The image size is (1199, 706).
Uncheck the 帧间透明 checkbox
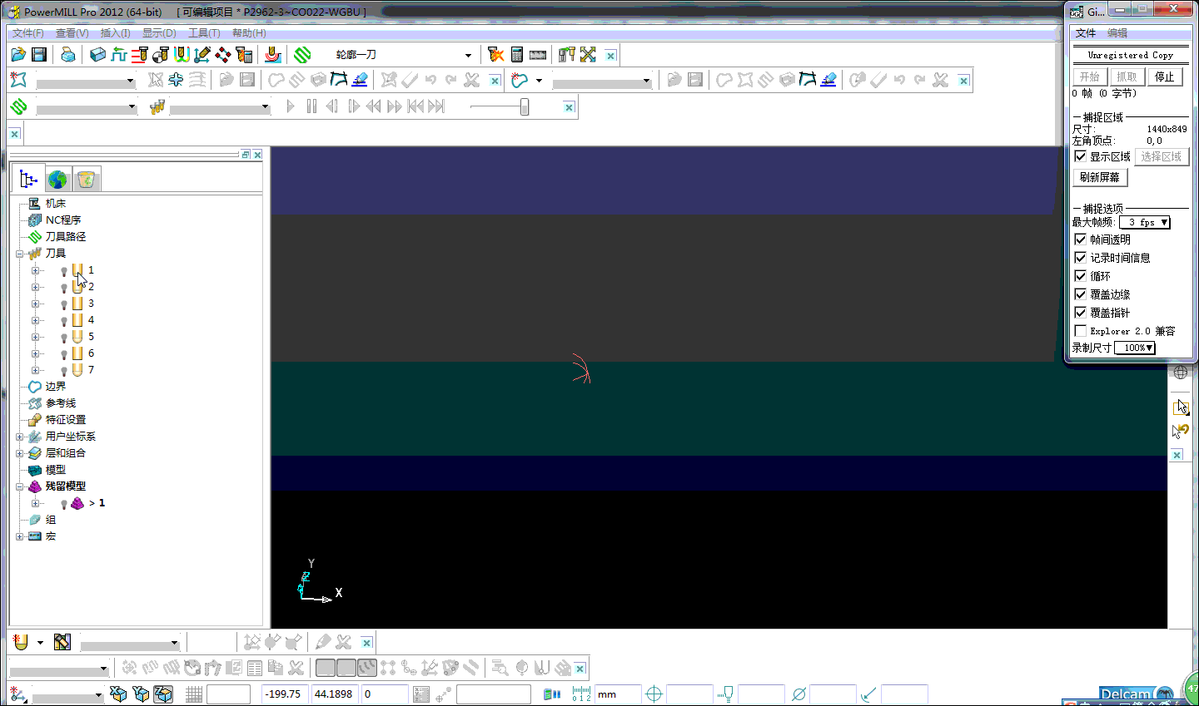point(1080,239)
